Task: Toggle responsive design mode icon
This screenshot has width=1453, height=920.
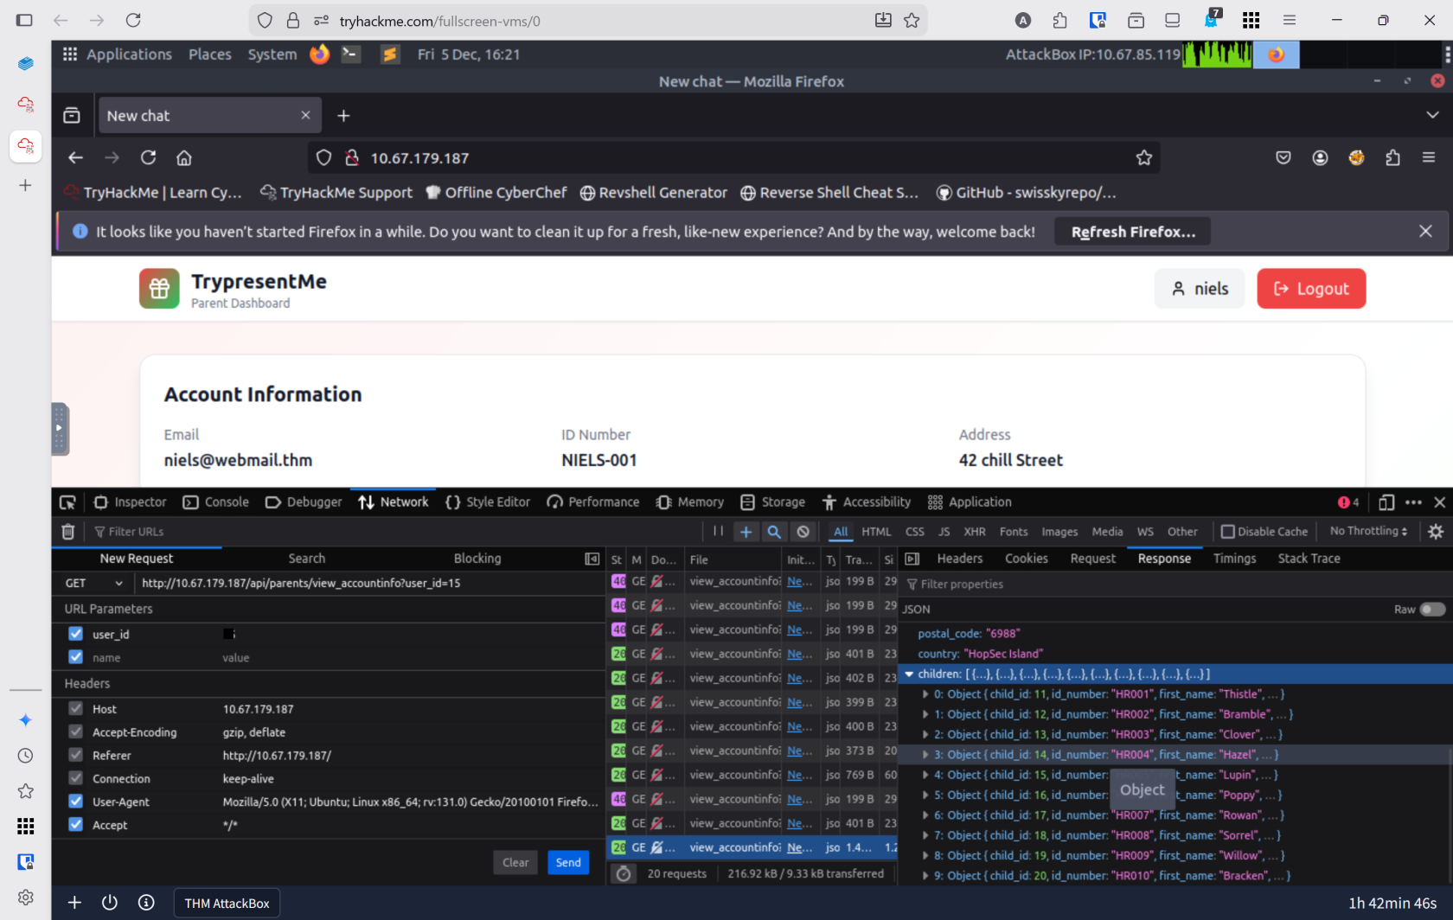Action: pos(1386,502)
